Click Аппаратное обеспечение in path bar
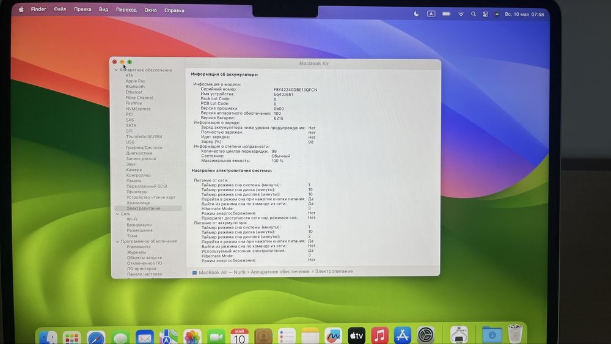The height and width of the screenshot is (344, 611). coord(280,271)
